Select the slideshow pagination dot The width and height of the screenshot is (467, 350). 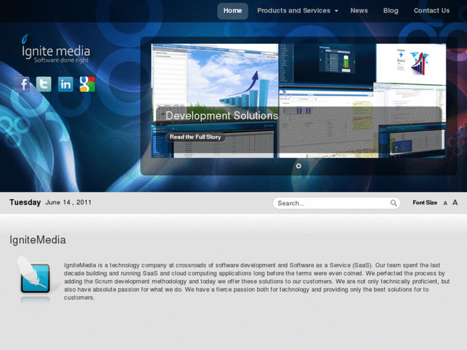[299, 166]
